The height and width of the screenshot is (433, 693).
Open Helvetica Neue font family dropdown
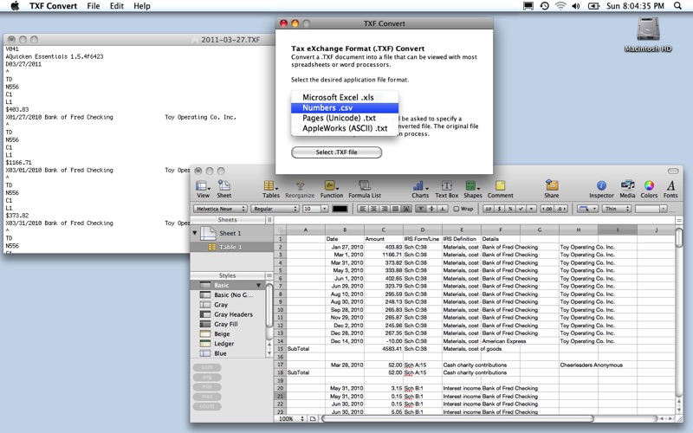(x=220, y=209)
